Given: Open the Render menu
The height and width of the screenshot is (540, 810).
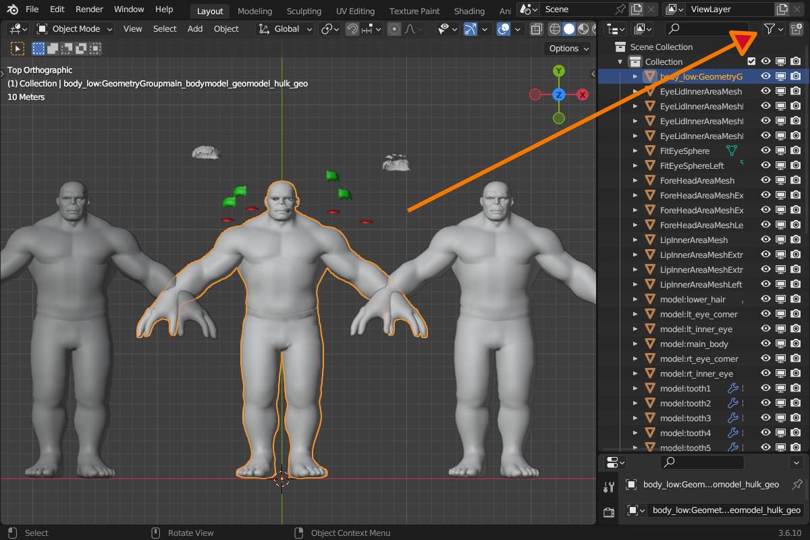Looking at the screenshot, I should (89, 9).
